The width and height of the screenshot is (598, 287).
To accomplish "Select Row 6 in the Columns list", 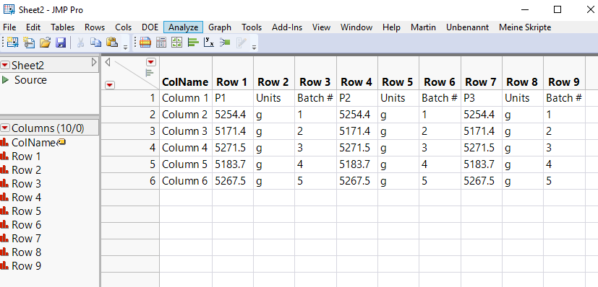I will point(26,225).
